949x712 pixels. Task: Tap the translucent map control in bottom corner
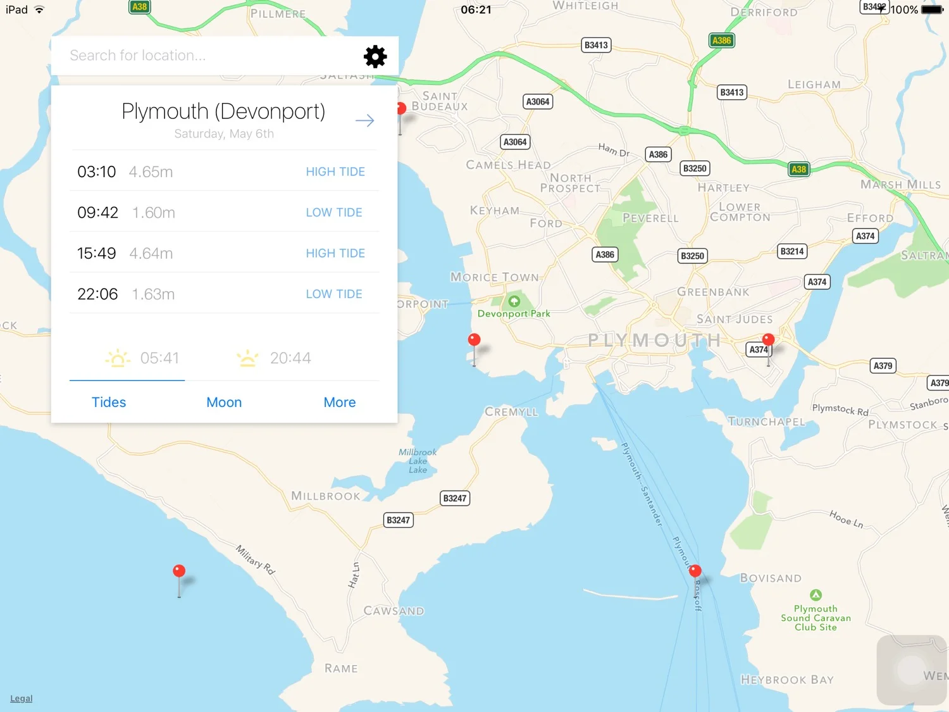point(912,670)
